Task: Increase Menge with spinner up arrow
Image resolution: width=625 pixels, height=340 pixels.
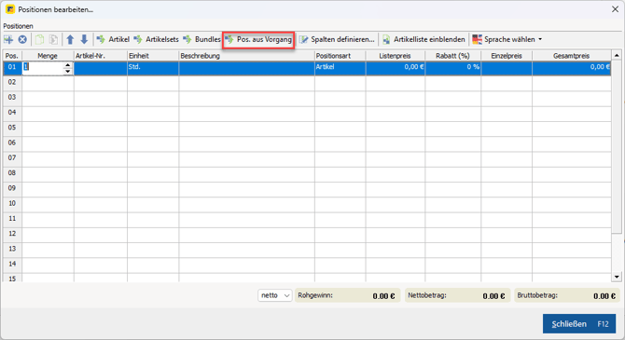Action: (x=68, y=64)
